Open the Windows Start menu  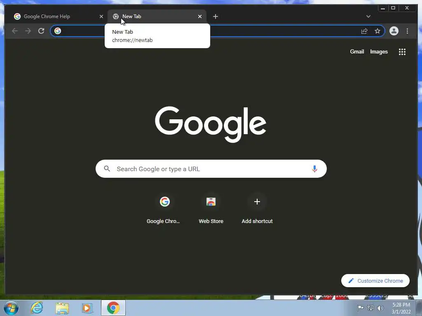pos(11,308)
